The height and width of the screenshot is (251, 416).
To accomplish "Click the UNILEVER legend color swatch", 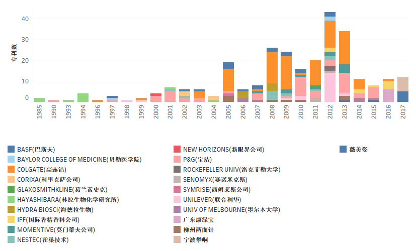I will coord(177,199).
